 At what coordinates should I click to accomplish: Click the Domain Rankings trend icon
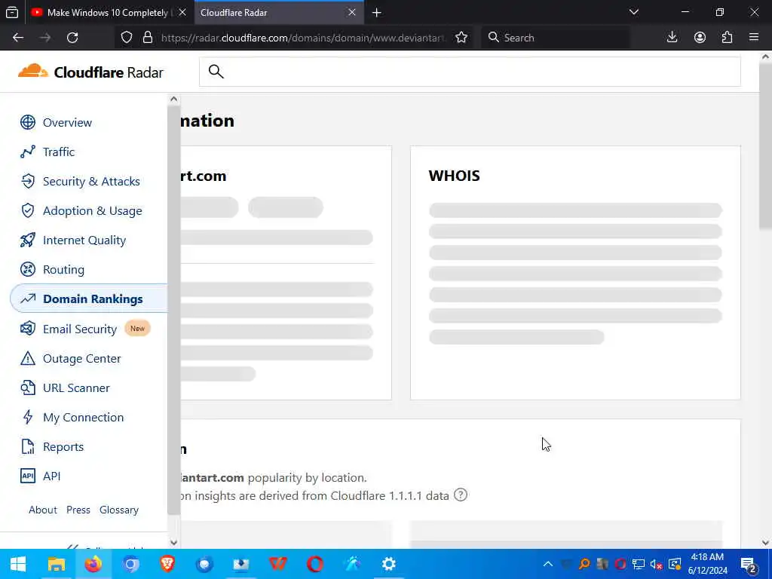pos(28,299)
